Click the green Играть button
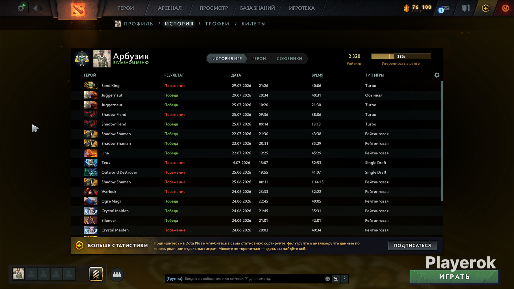Screen dimensions: 514x289 pyautogui.click(x=454, y=277)
